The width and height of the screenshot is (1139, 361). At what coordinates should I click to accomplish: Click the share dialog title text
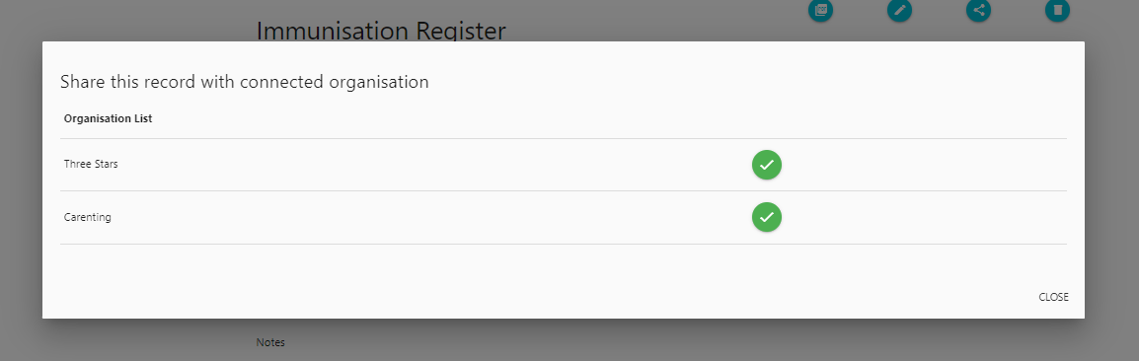(x=244, y=82)
